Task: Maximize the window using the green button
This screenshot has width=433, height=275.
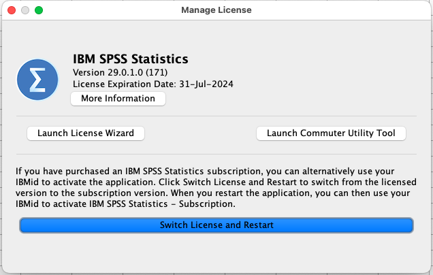Action: click(39, 10)
